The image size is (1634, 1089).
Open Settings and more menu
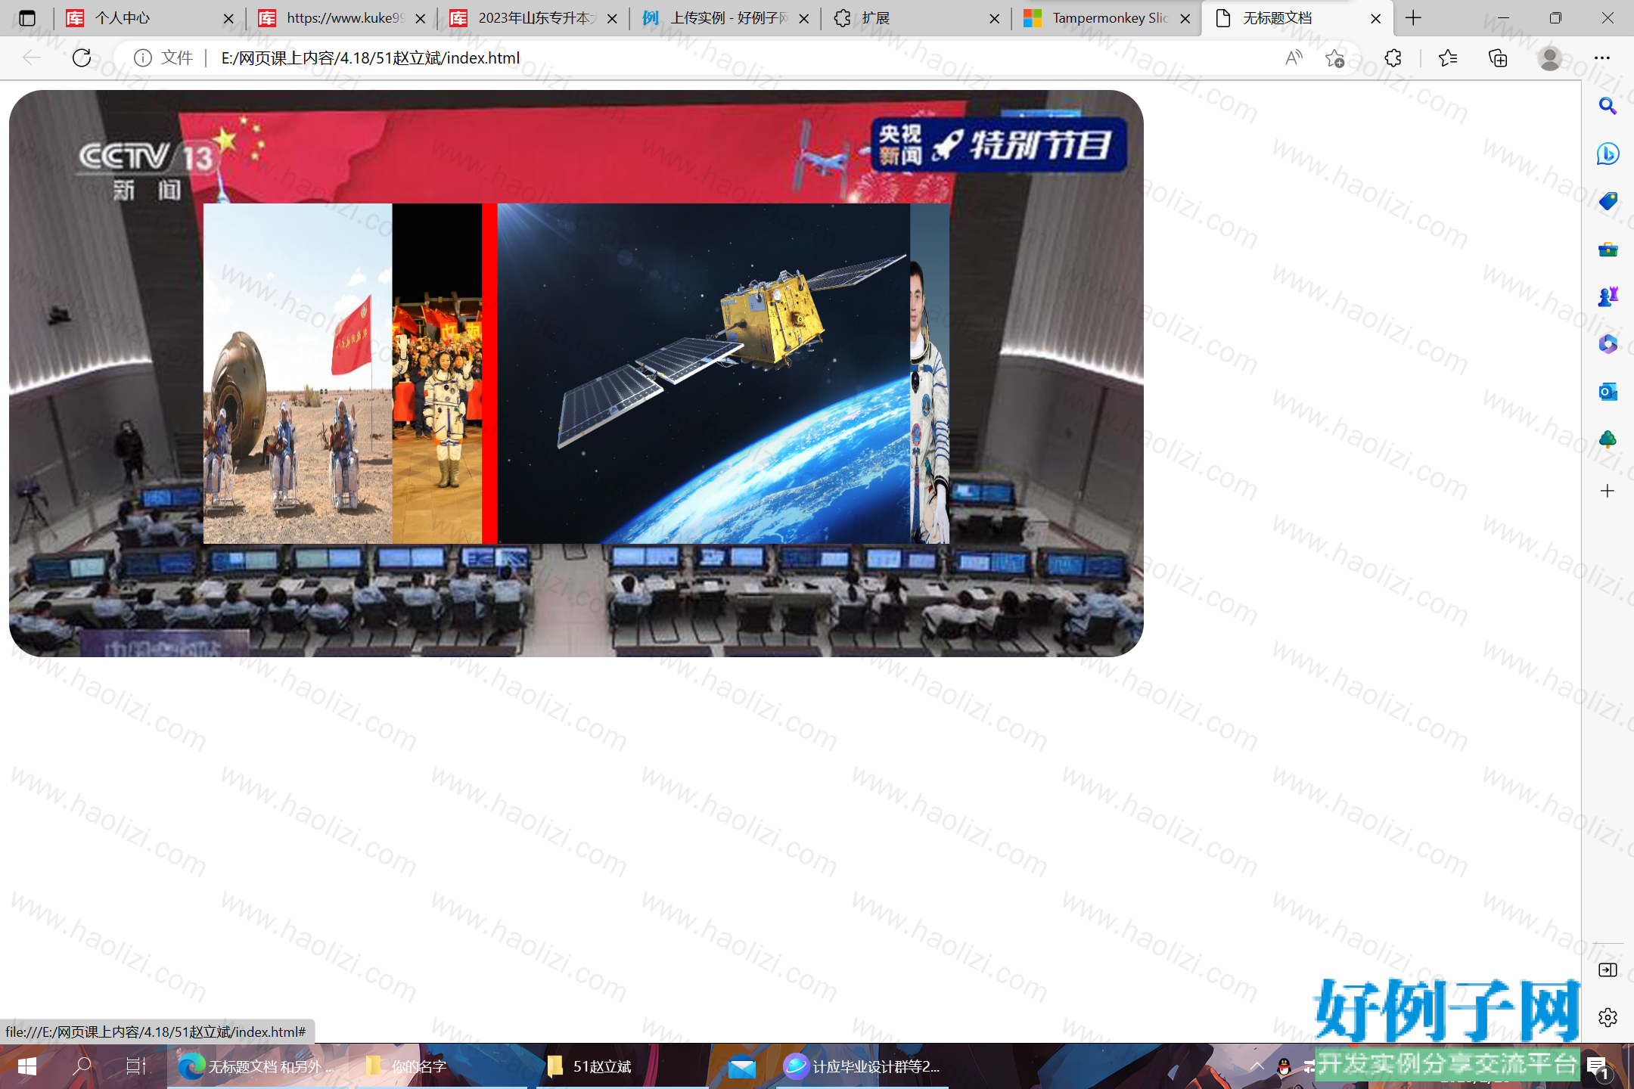1602,57
